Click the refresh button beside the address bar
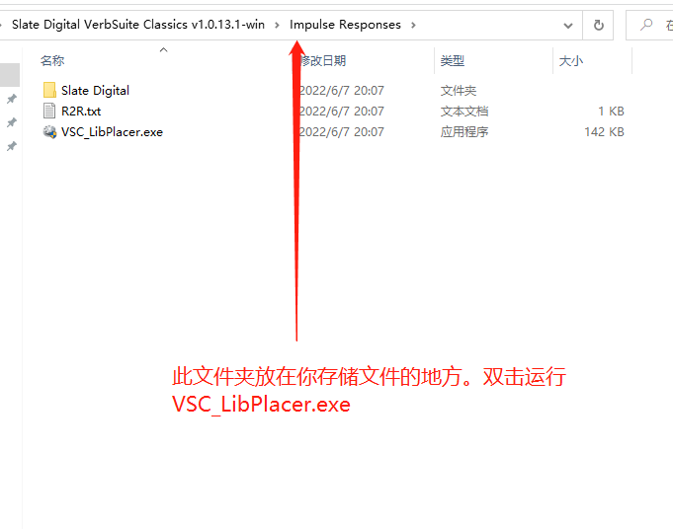This screenshot has height=529, width=673. pos(598,26)
